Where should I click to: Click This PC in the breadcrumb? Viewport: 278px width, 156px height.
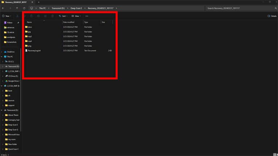(42, 8)
